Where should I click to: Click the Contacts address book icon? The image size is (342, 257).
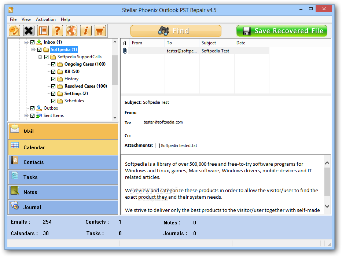coord(15,160)
